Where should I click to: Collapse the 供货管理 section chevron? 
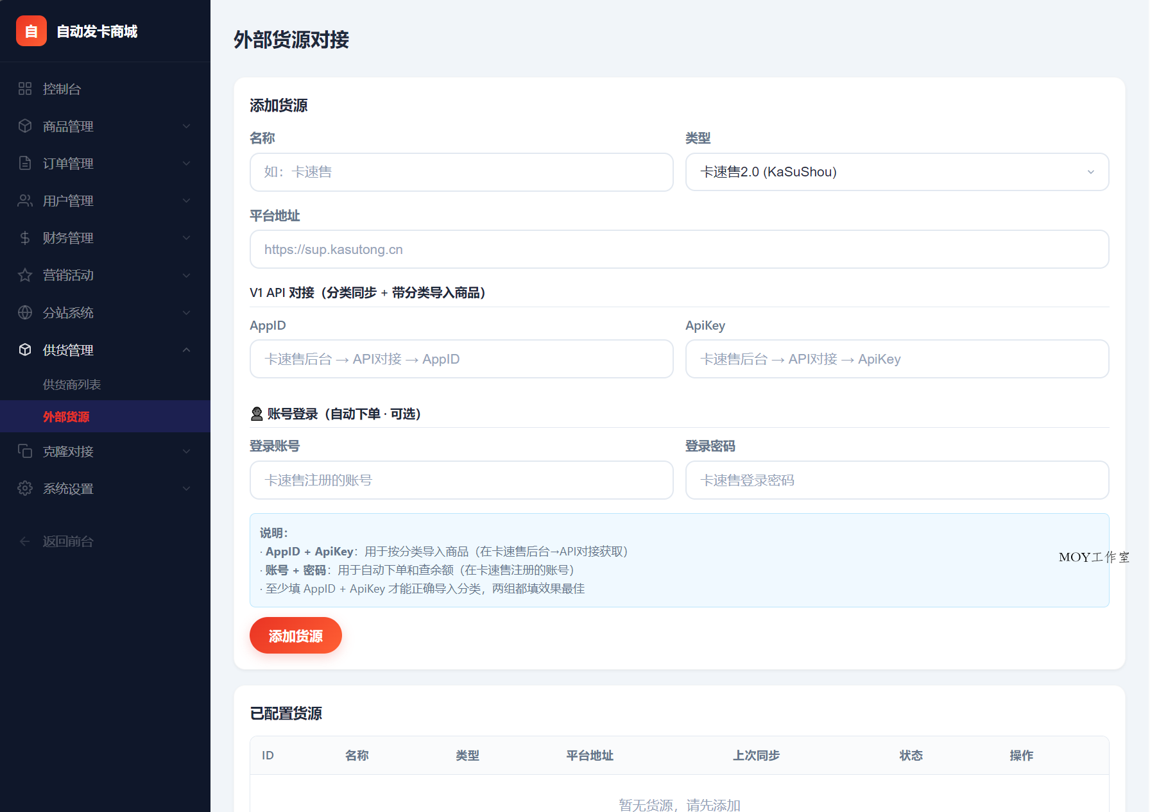tap(187, 350)
